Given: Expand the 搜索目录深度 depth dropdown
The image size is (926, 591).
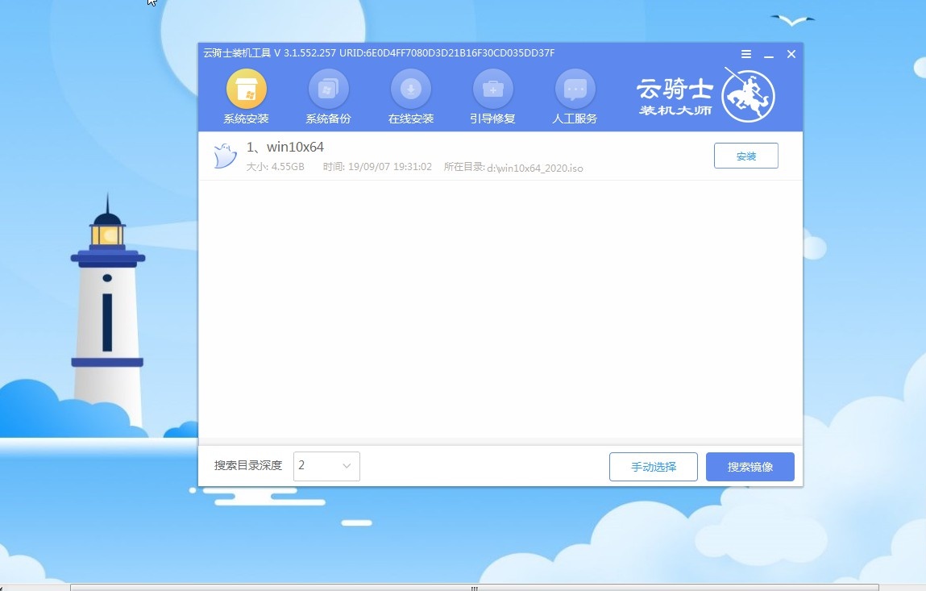Looking at the screenshot, I should pyautogui.click(x=326, y=466).
